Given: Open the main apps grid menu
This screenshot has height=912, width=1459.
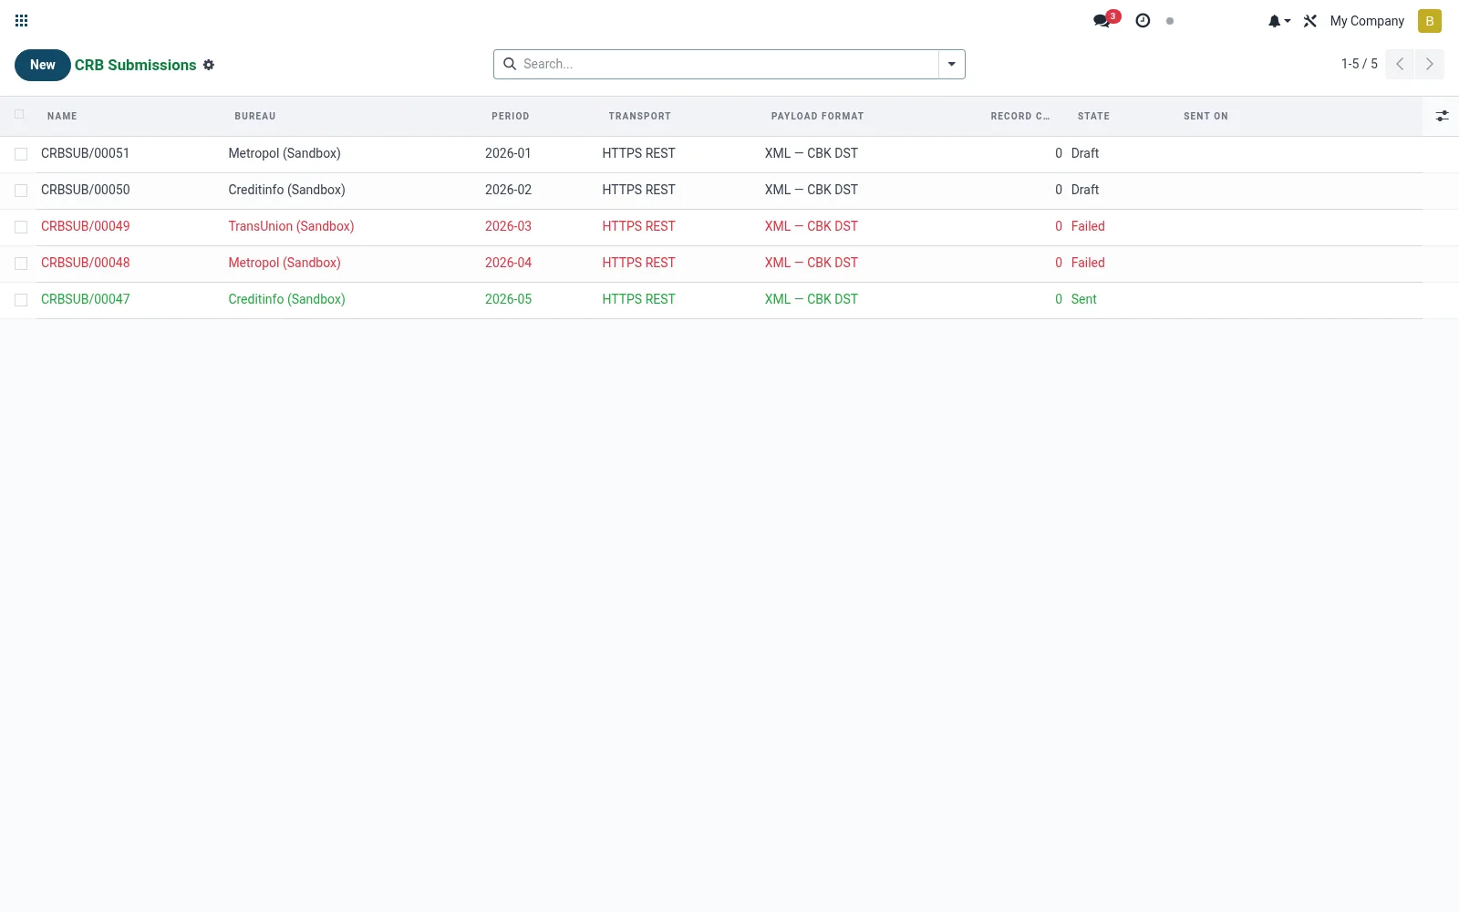Looking at the screenshot, I should coord(22,21).
